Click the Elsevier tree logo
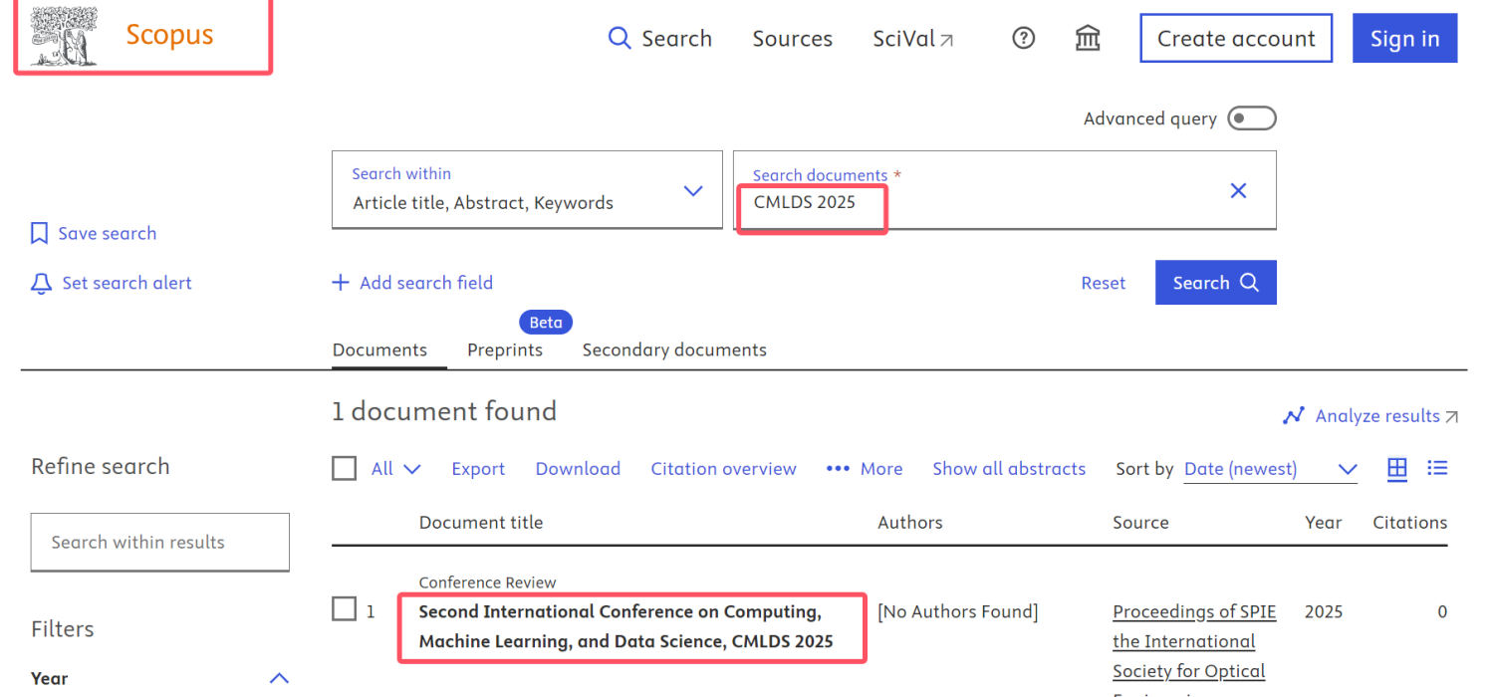1494x697 pixels. click(64, 36)
